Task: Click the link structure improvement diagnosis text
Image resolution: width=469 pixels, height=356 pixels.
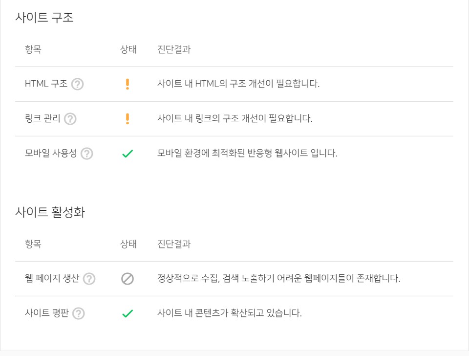Action: [234, 119]
